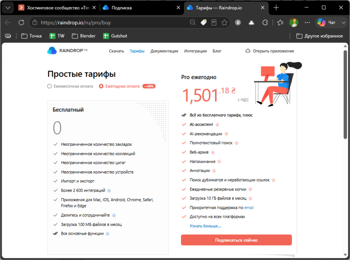
Task: Show info for Все основные функции
Action: click(108, 233)
